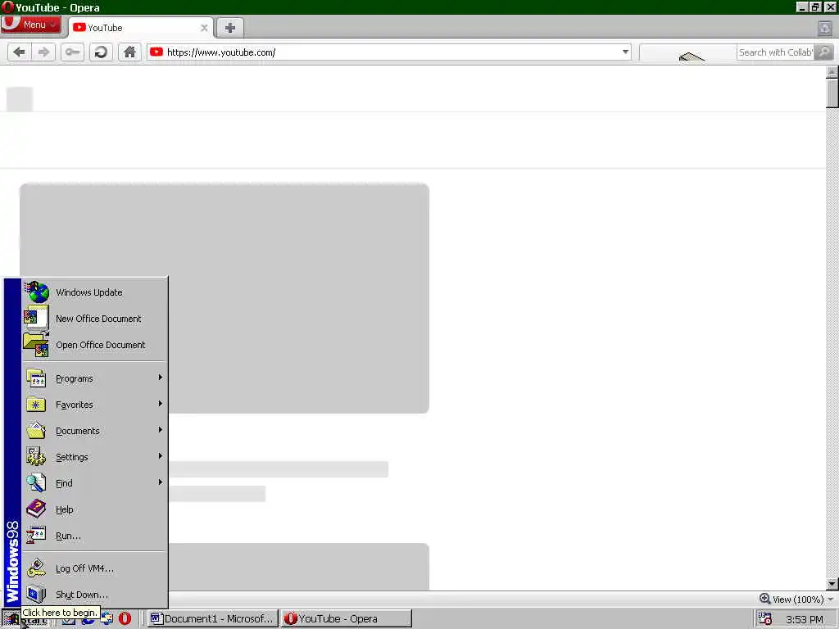Close the YouTube tab with its X
Screen dimensions: 839x629
click(x=204, y=28)
